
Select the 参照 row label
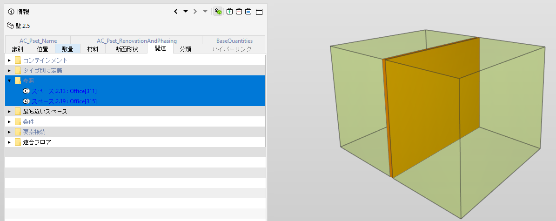29,81
